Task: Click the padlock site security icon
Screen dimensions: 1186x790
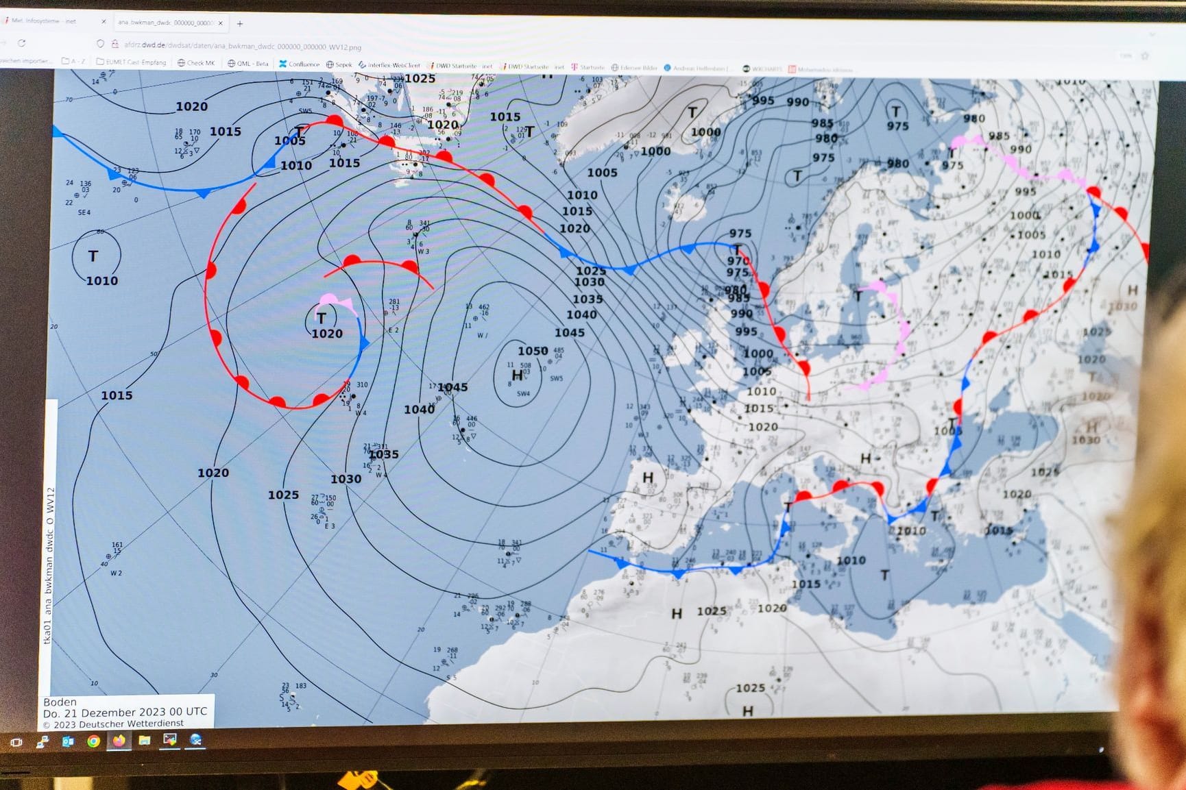Action: [x=114, y=44]
